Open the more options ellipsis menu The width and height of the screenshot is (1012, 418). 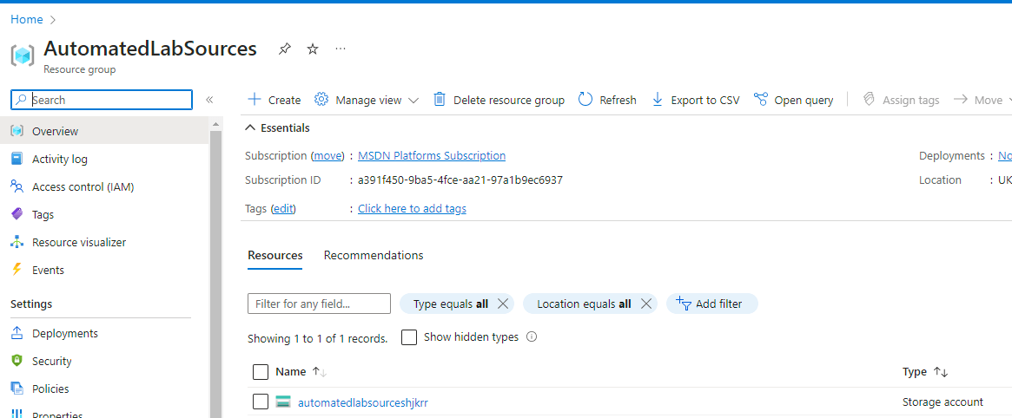(x=341, y=49)
